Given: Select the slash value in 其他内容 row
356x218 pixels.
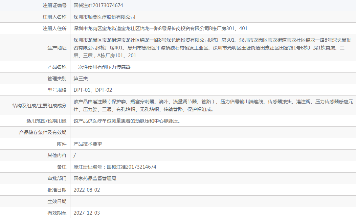Looking at the screenshot, I should tap(75, 156).
